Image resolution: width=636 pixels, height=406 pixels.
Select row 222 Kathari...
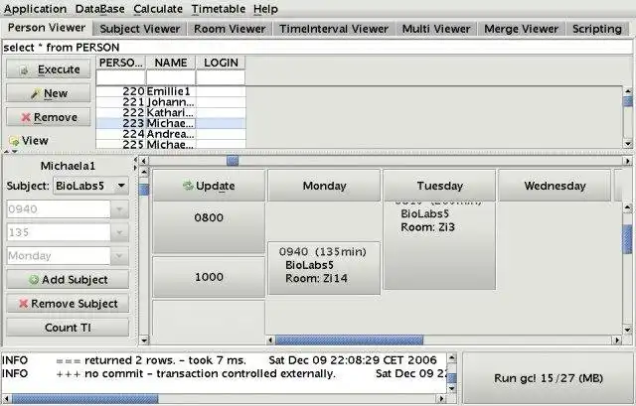[x=171, y=112]
